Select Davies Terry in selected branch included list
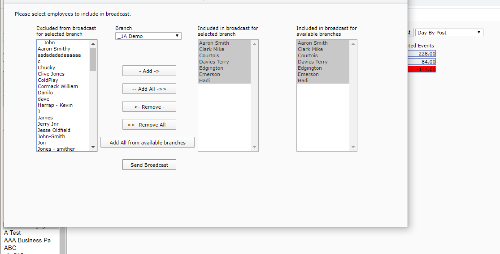500x254 pixels. point(214,62)
